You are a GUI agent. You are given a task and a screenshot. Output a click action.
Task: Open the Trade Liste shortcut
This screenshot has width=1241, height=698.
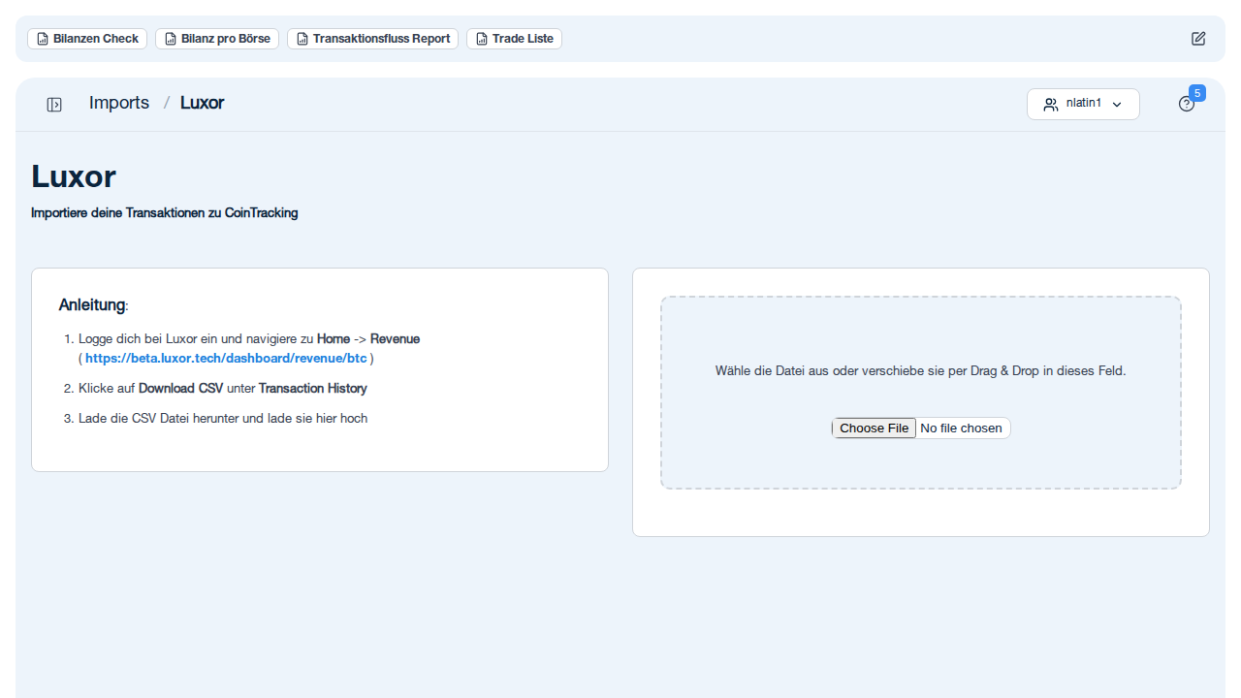point(514,39)
